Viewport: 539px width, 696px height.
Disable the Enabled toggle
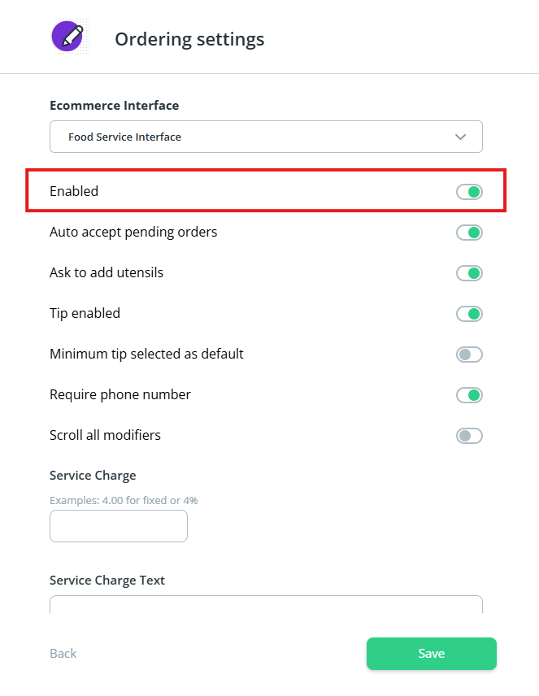coord(469,192)
